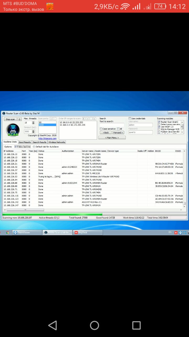Adjust the Max. threads spinner arrows

point(33,123)
